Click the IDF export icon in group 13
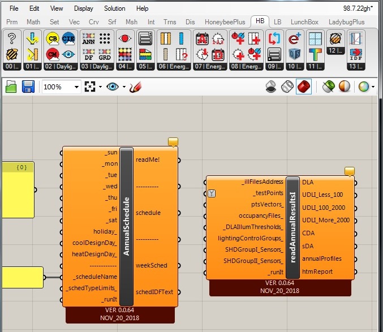This screenshot has width=383, height=332. (x=356, y=54)
